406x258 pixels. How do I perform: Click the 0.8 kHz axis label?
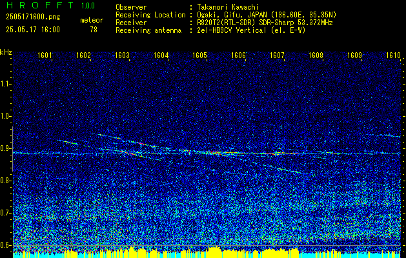click(x=5, y=181)
